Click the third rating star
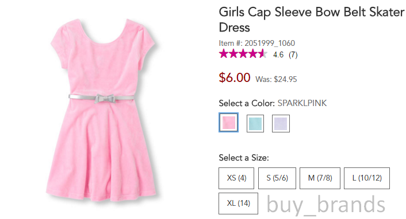Viewport: 406px width, 219px height. 243,54
